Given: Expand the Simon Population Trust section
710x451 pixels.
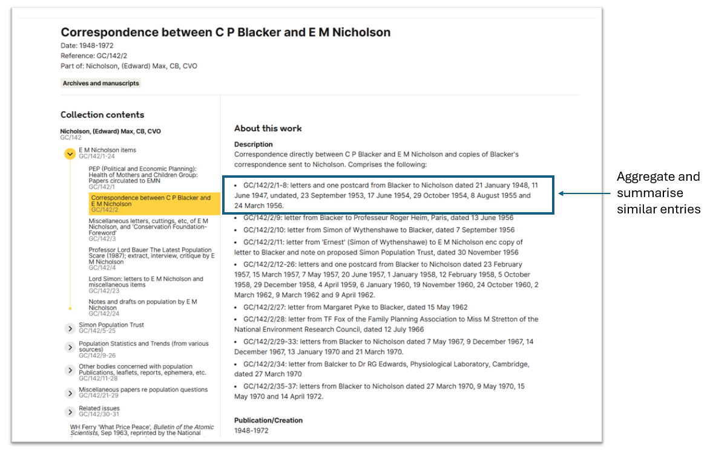Looking at the screenshot, I should tap(70, 328).
